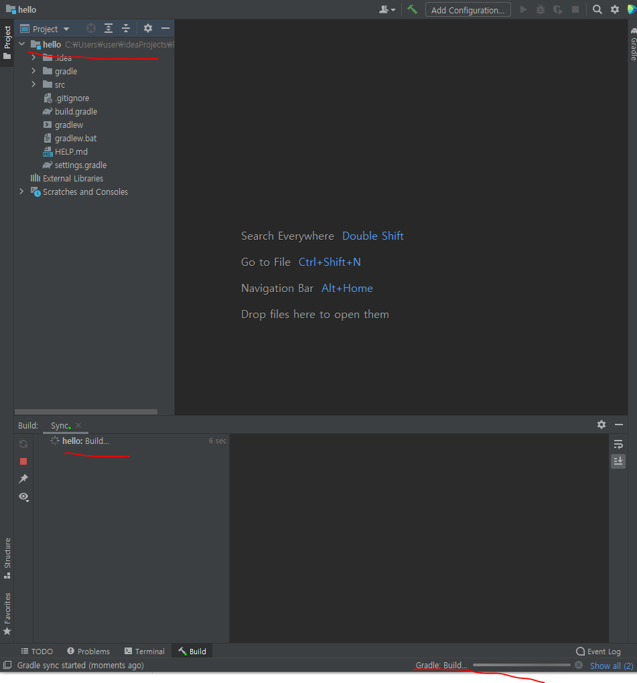Click the Gradle build progress bar

click(522, 665)
